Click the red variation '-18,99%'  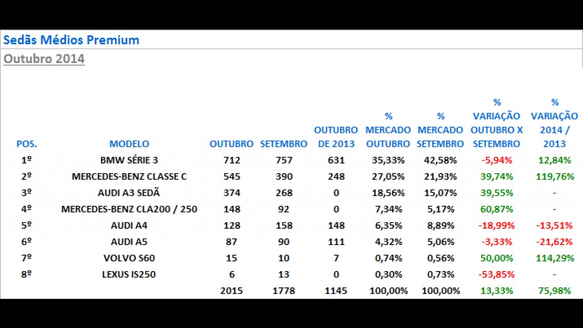coord(496,225)
